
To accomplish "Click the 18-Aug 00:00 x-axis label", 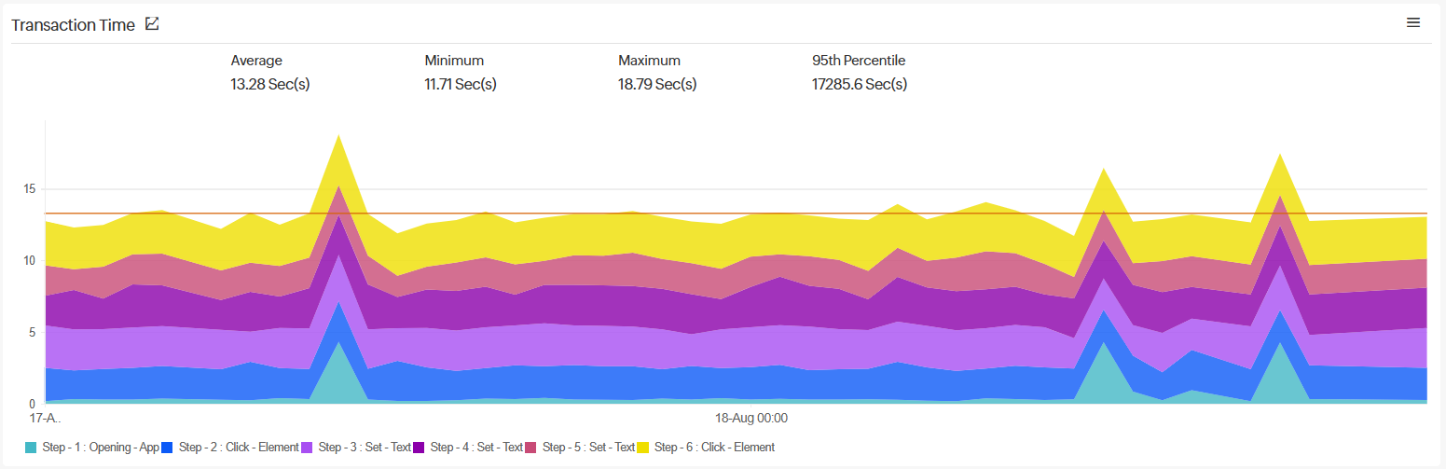I will (x=751, y=418).
